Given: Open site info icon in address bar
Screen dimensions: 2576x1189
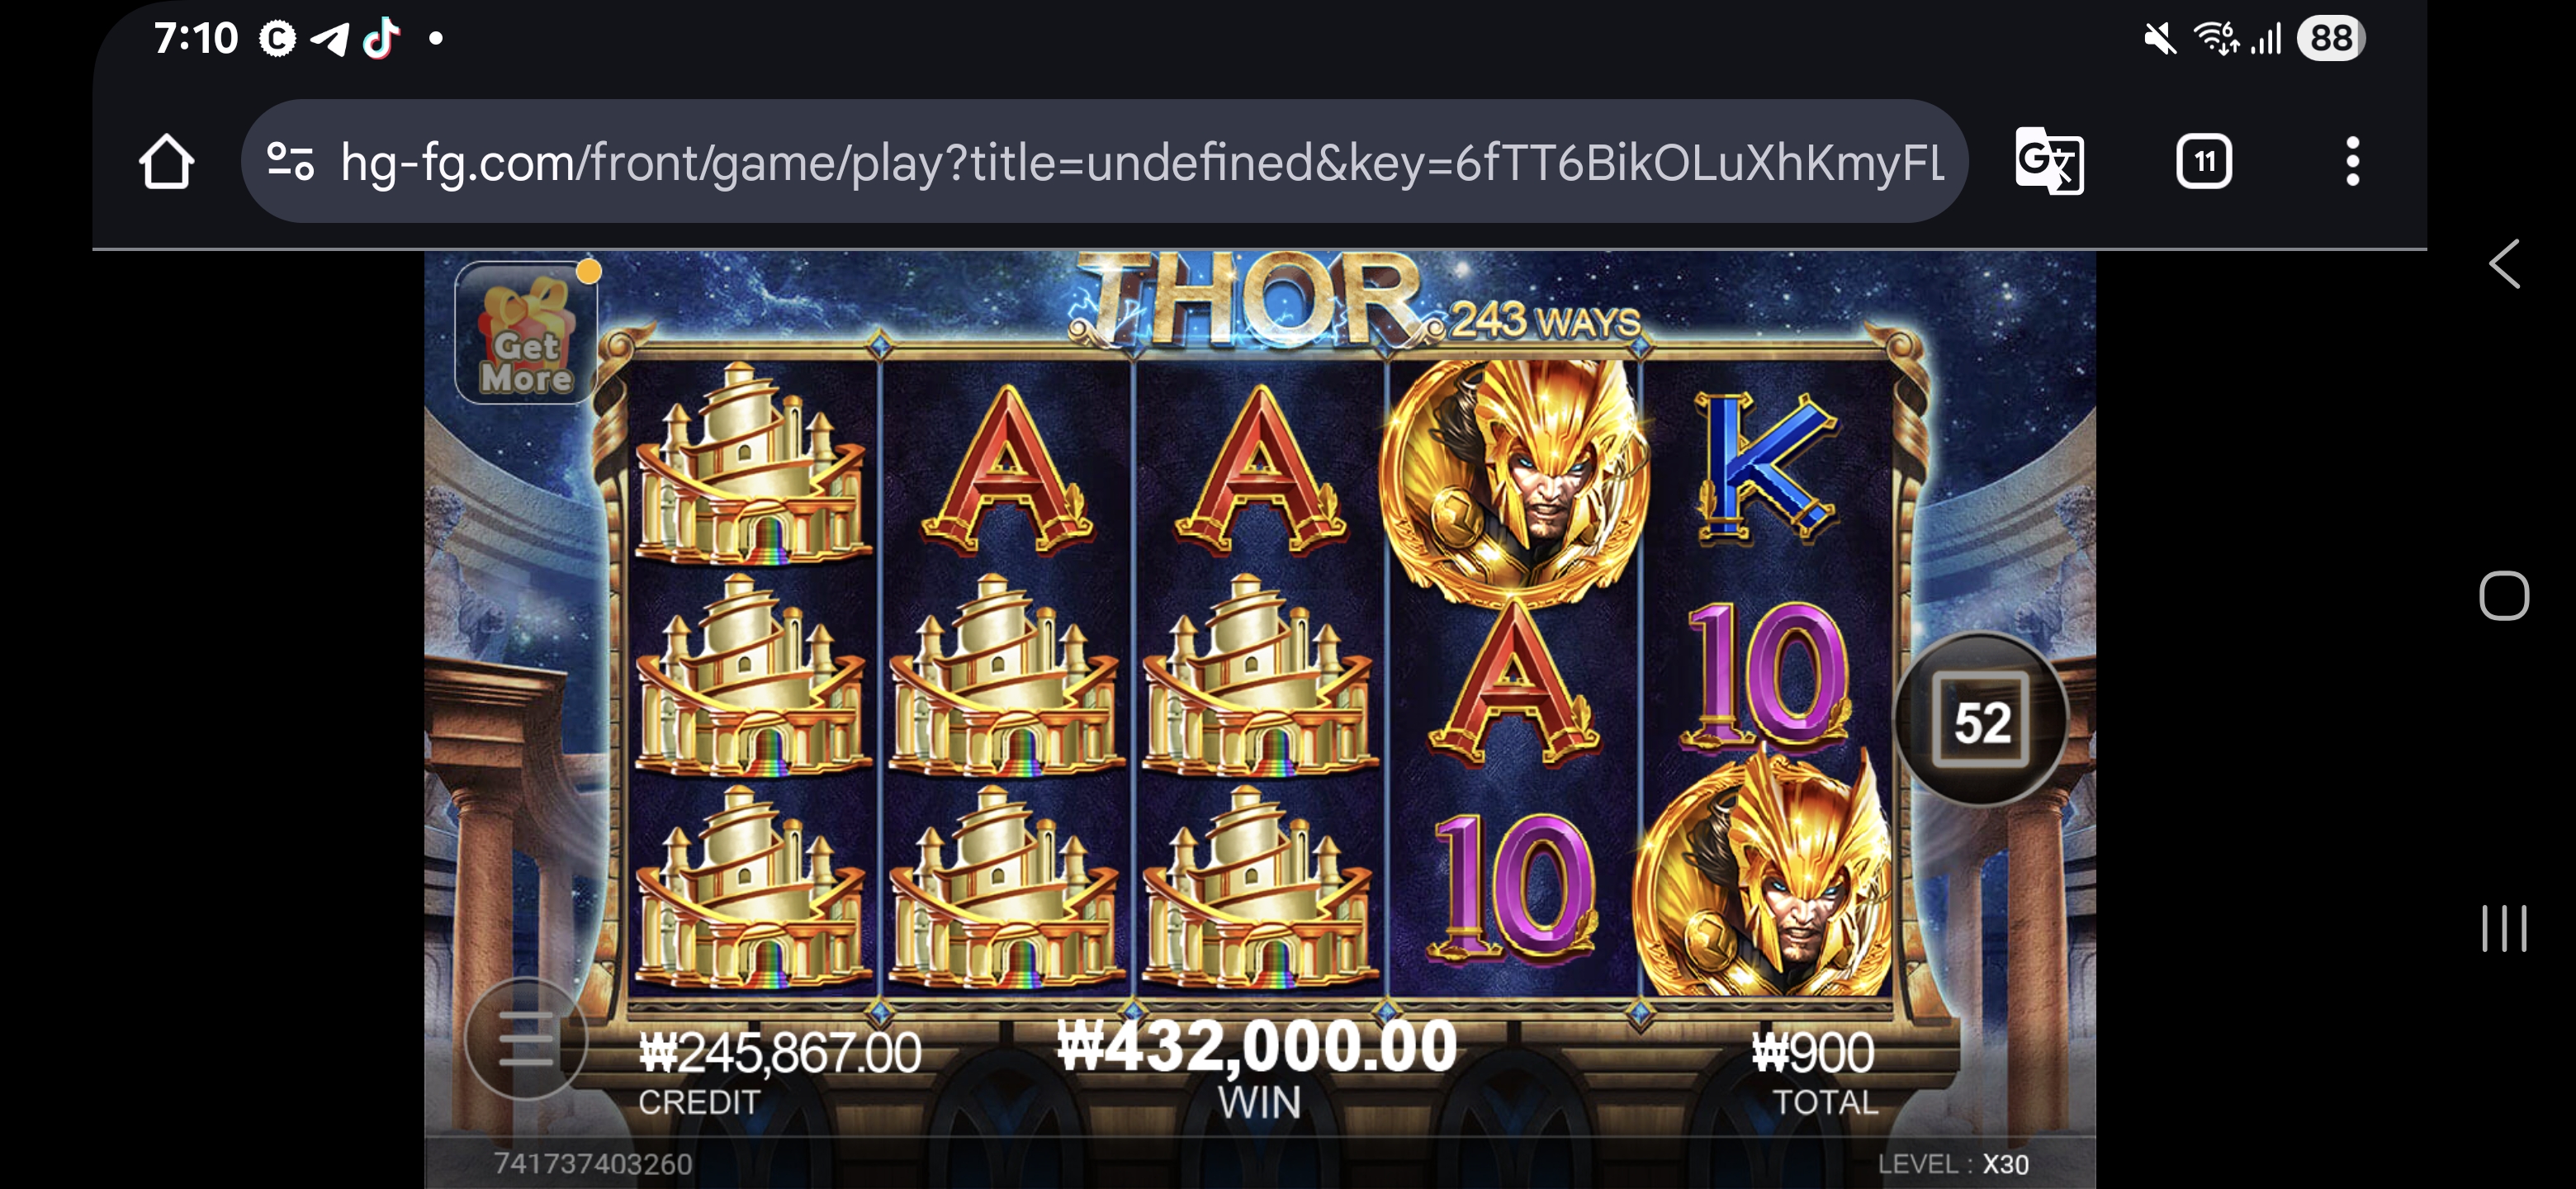Looking at the screenshot, I should 291,161.
